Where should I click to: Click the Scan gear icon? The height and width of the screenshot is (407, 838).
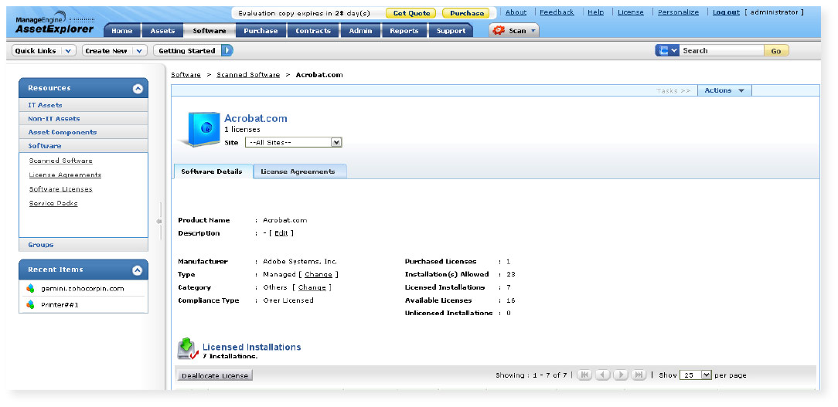(x=499, y=30)
